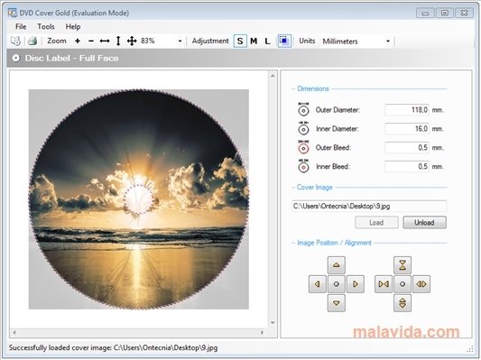Click the Outer Diameter value field
481x360 pixels.
coord(407,110)
